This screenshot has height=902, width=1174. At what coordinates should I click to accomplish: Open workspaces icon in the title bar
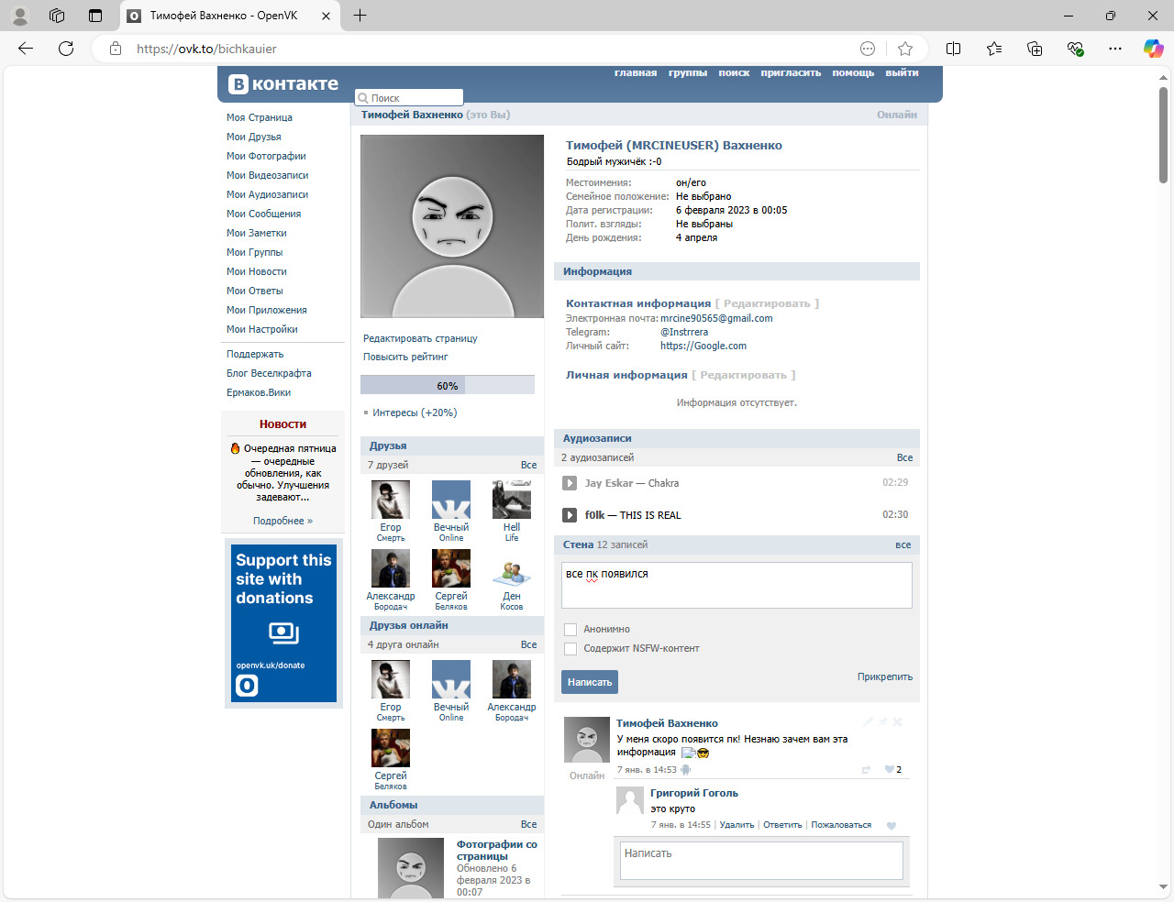pyautogui.click(x=57, y=16)
